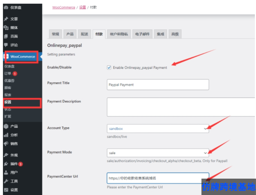Click the 'Setting parameters' text
The height and width of the screenshot is (195, 256).
click(x=61, y=54)
